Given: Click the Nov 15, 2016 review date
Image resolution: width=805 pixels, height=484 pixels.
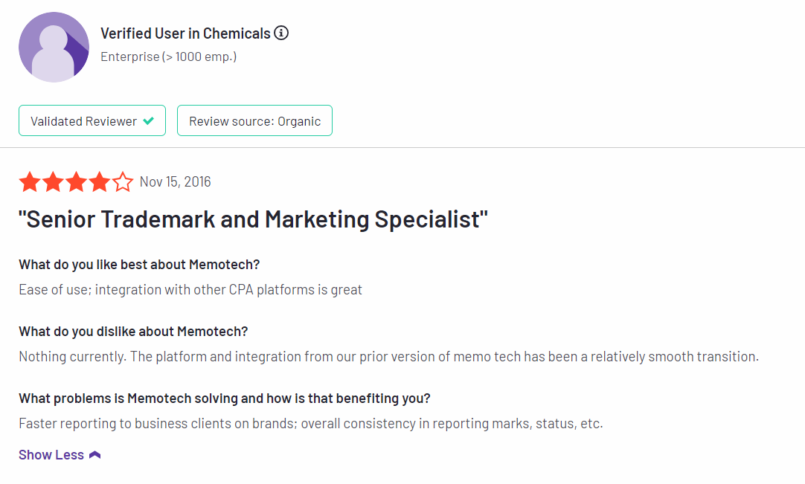Looking at the screenshot, I should click(x=175, y=181).
